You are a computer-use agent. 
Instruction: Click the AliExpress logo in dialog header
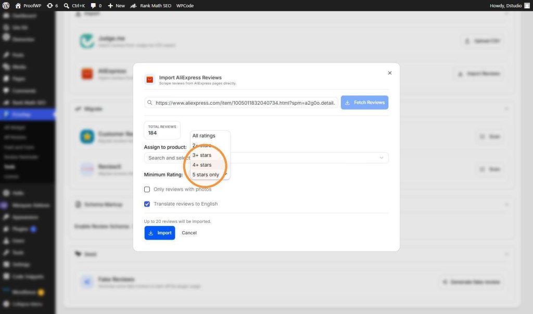tap(149, 80)
